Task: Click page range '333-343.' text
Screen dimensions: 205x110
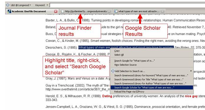Action: click(x=52, y=100)
